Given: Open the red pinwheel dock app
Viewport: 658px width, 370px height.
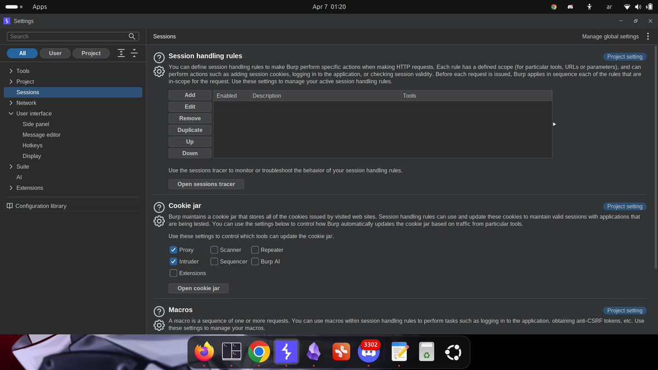Looking at the screenshot, I should point(341,351).
